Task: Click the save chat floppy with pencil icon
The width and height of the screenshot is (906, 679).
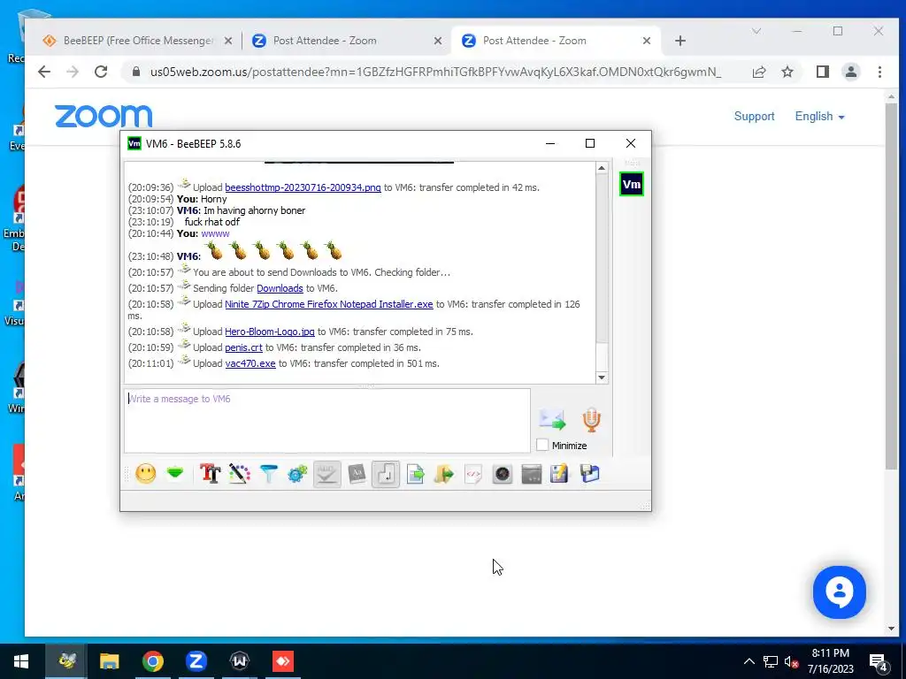Action: tap(559, 474)
